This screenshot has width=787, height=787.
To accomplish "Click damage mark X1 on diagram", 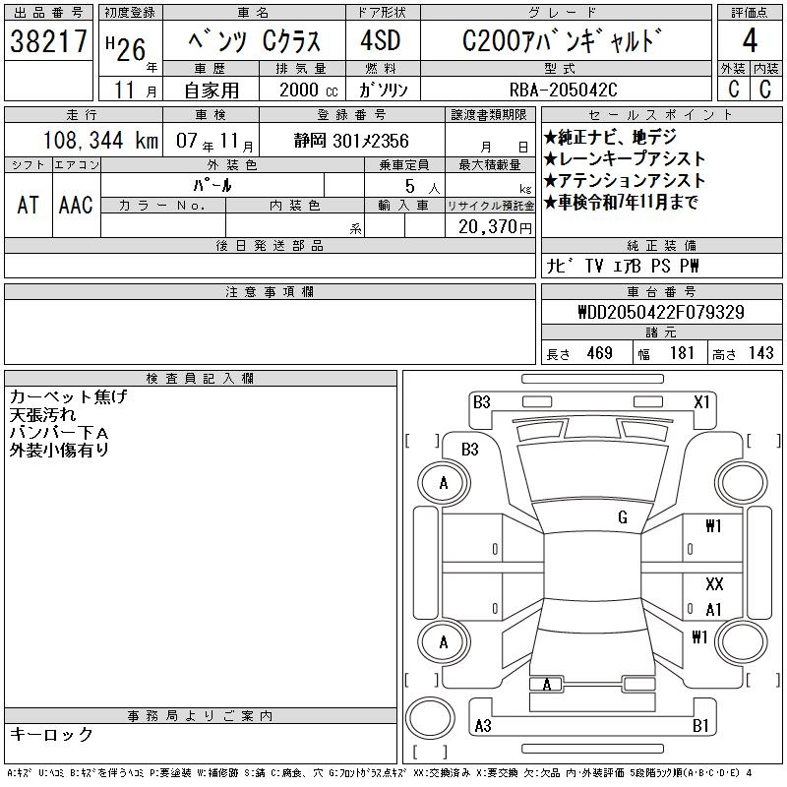I will coord(701,402).
